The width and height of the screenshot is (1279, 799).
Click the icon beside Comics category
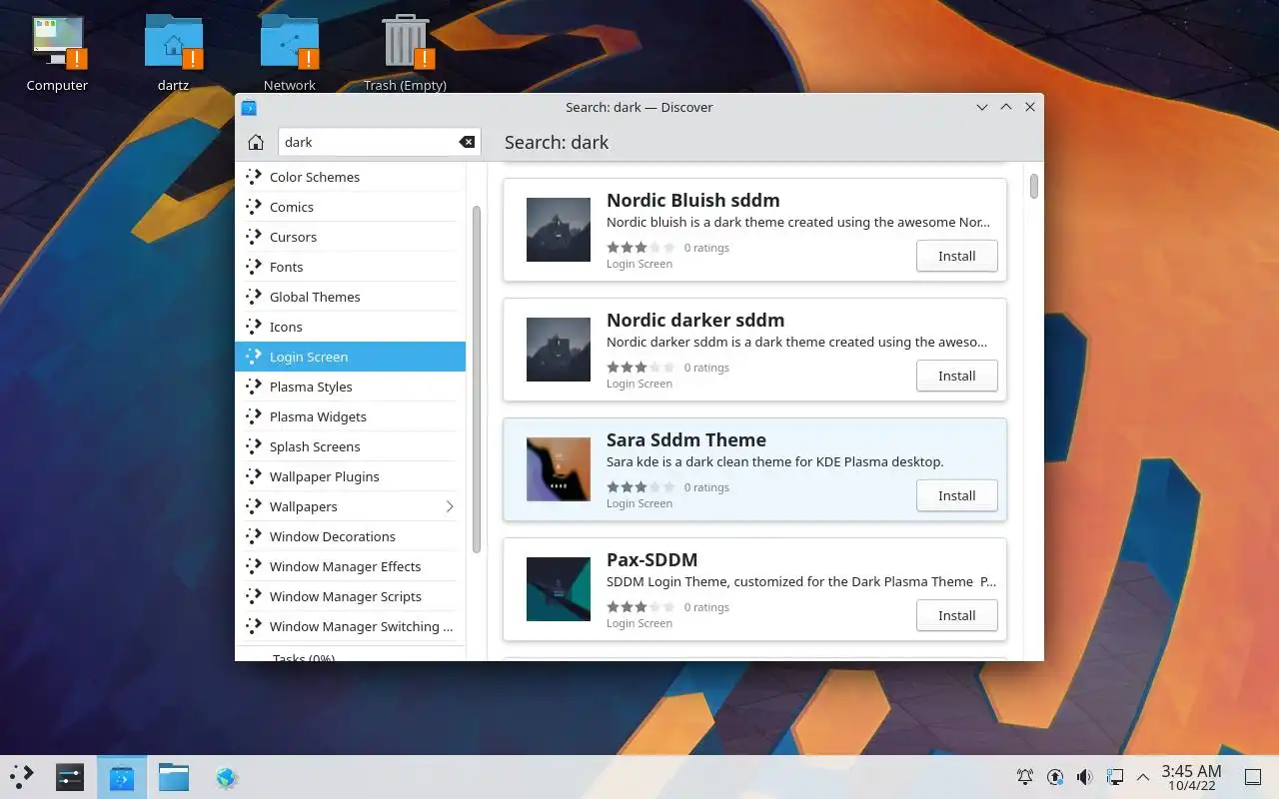click(x=253, y=207)
